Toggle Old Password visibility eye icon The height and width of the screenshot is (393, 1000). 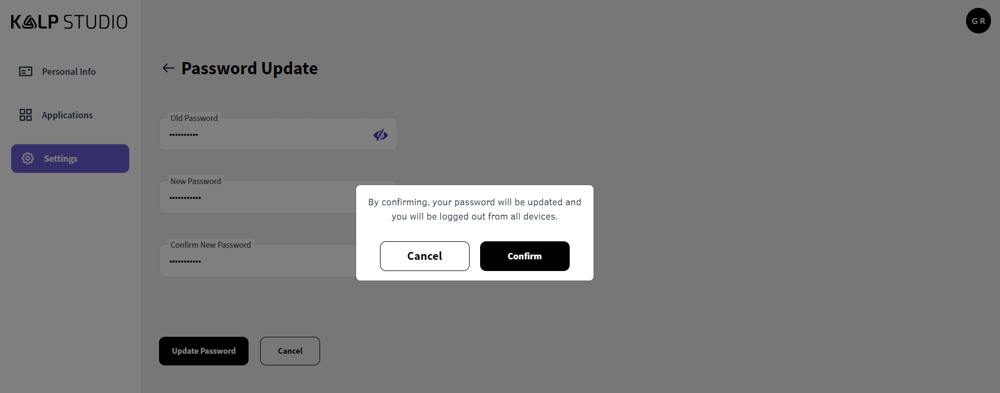380,135
